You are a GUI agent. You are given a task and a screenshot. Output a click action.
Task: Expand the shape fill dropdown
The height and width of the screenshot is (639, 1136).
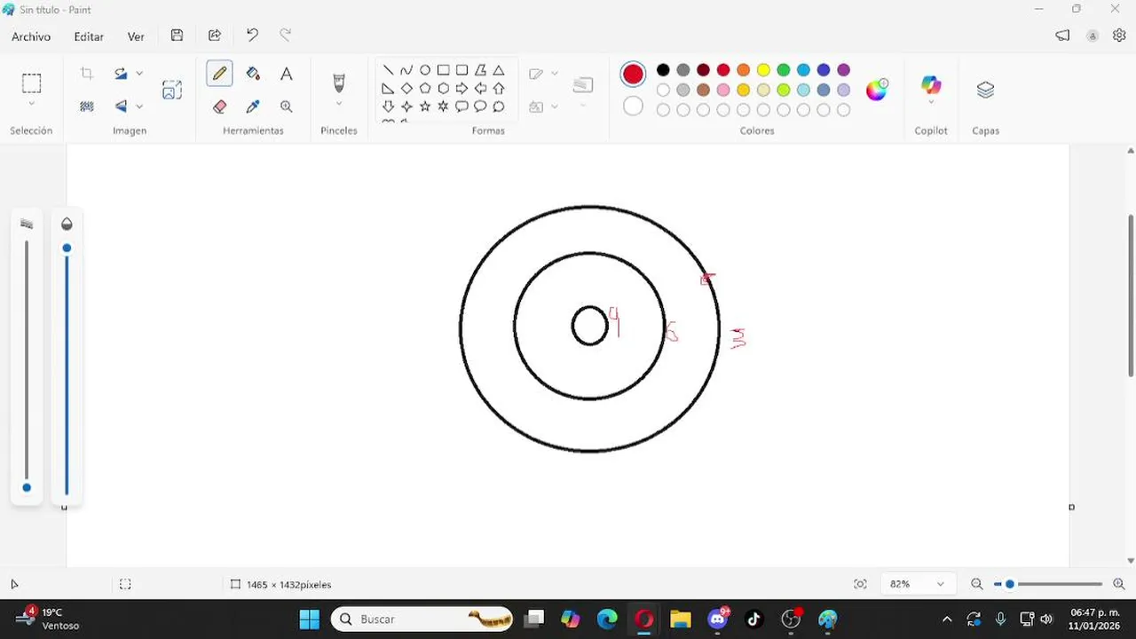tap(555, 106)
